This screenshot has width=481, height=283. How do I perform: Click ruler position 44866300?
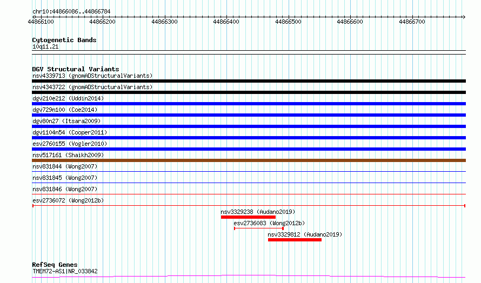pos(164,22)
